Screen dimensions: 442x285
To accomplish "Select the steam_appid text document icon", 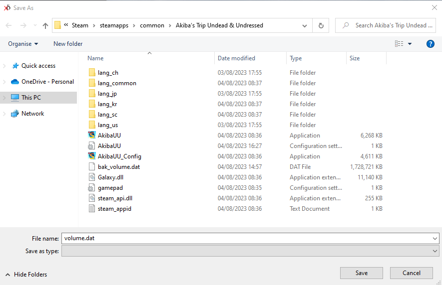I will (91, 208).
